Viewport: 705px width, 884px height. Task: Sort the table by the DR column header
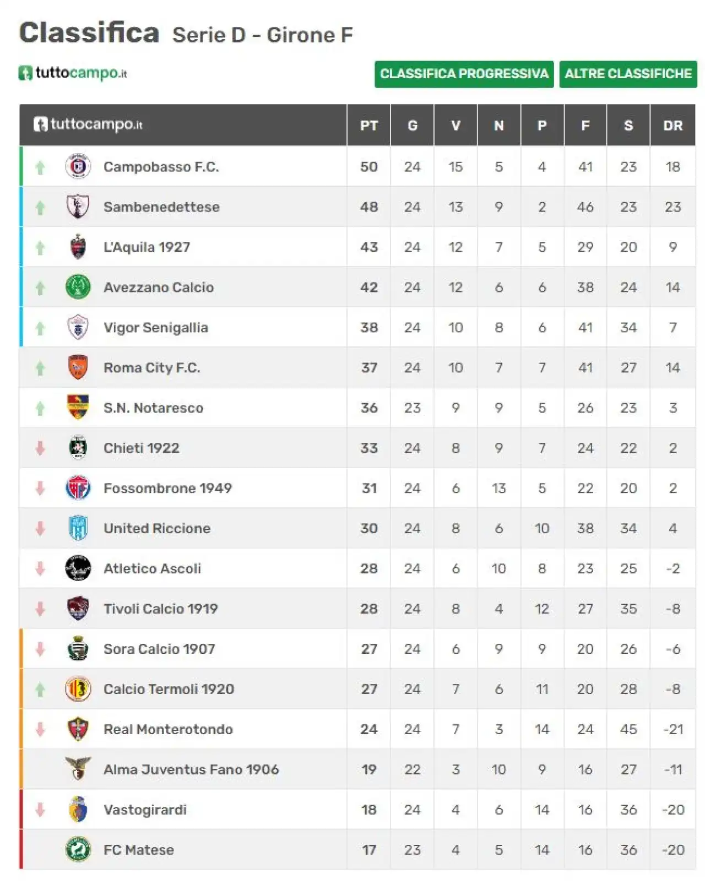[673, 126]
